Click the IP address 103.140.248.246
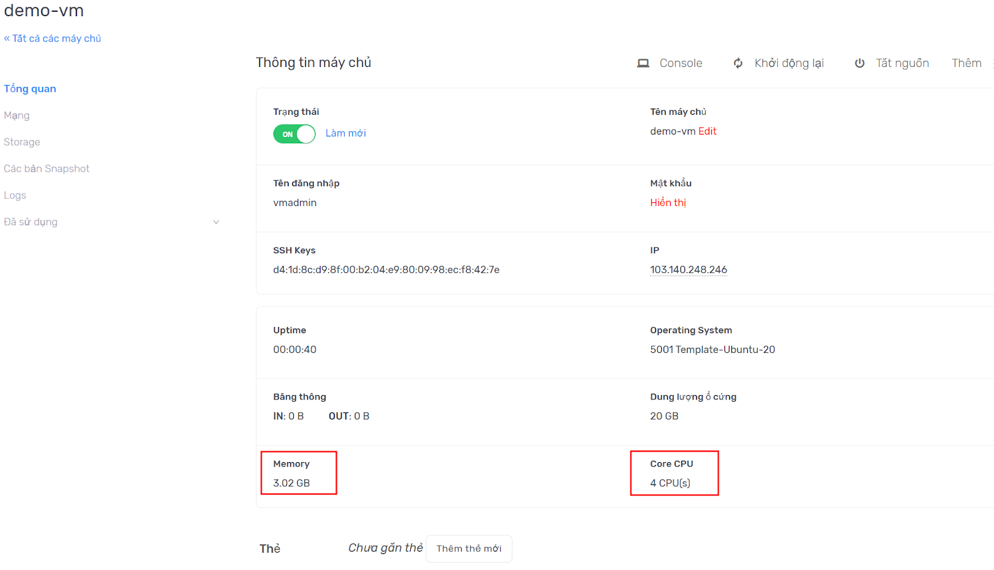The image size is (994, 570). point(688,270)
